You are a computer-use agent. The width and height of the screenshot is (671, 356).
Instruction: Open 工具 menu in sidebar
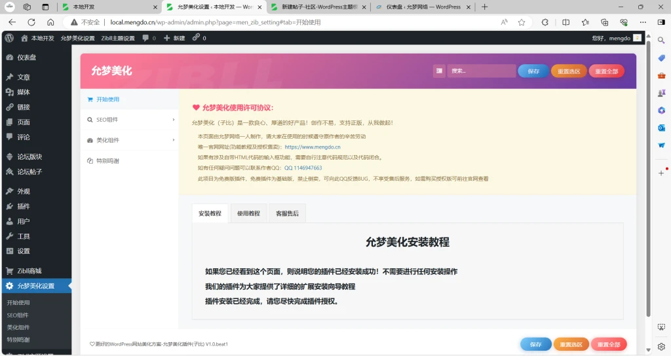[x=37, y=236]
